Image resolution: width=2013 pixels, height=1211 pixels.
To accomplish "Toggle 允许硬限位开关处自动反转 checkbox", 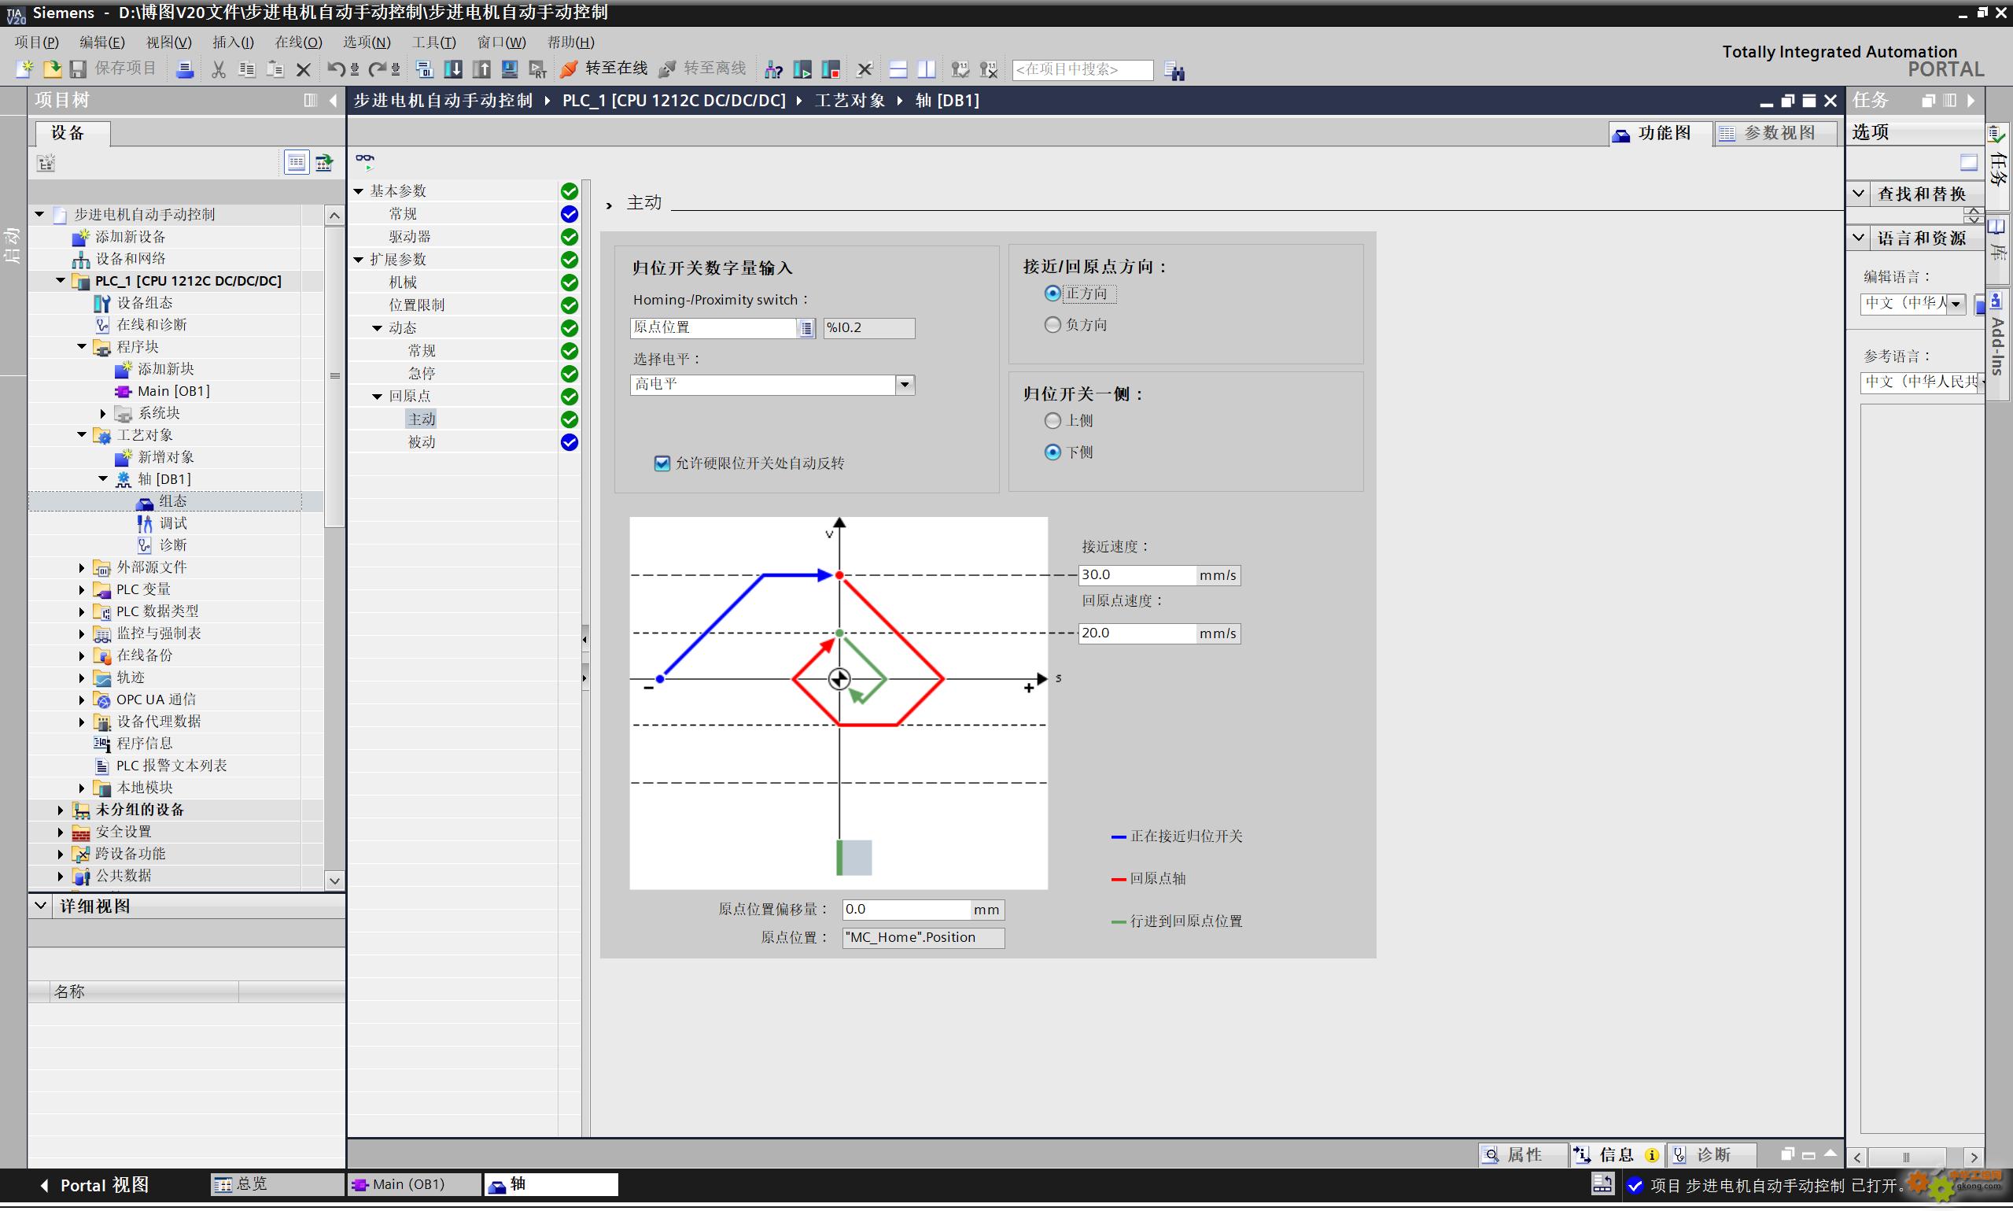I will [662, 463].
